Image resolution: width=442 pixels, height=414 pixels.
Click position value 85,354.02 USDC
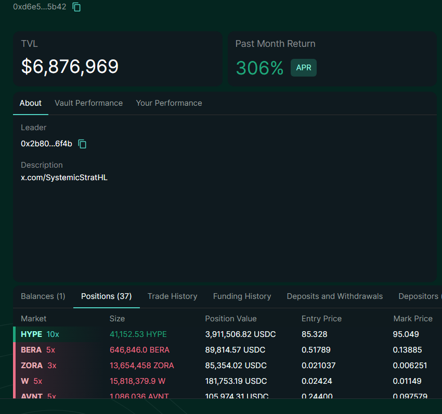pos(236,366)
